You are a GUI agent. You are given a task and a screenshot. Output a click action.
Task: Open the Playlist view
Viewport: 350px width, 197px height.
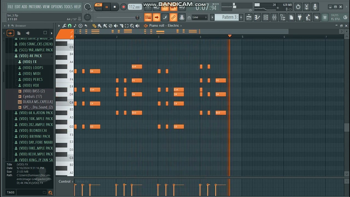249,18
